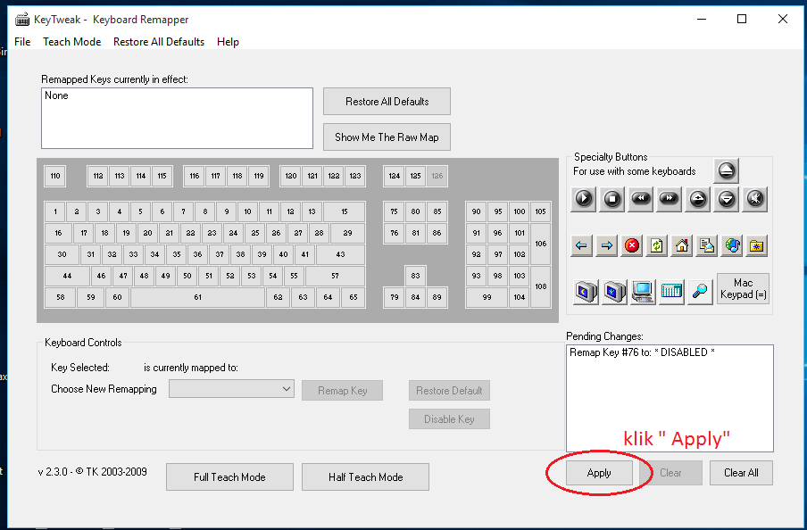Click the Next Track specialty button

pos(669,199)
